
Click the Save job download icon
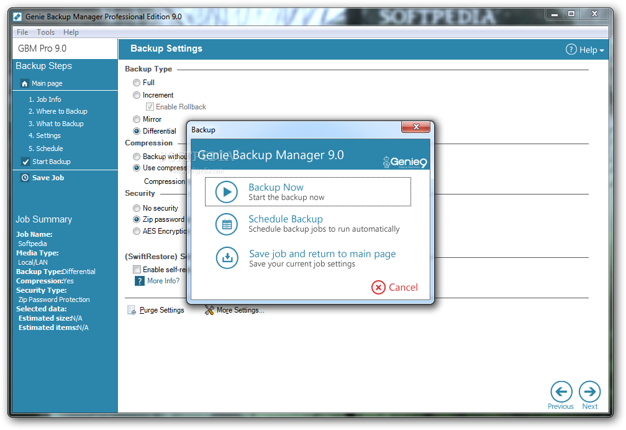[227, 258]
